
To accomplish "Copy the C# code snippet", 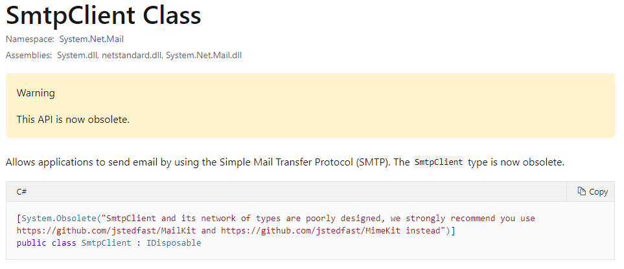I will (x=592, y=191).
